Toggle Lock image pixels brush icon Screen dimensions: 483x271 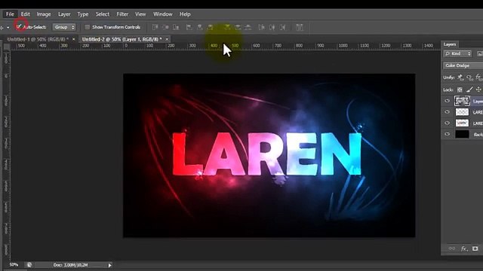469,90
